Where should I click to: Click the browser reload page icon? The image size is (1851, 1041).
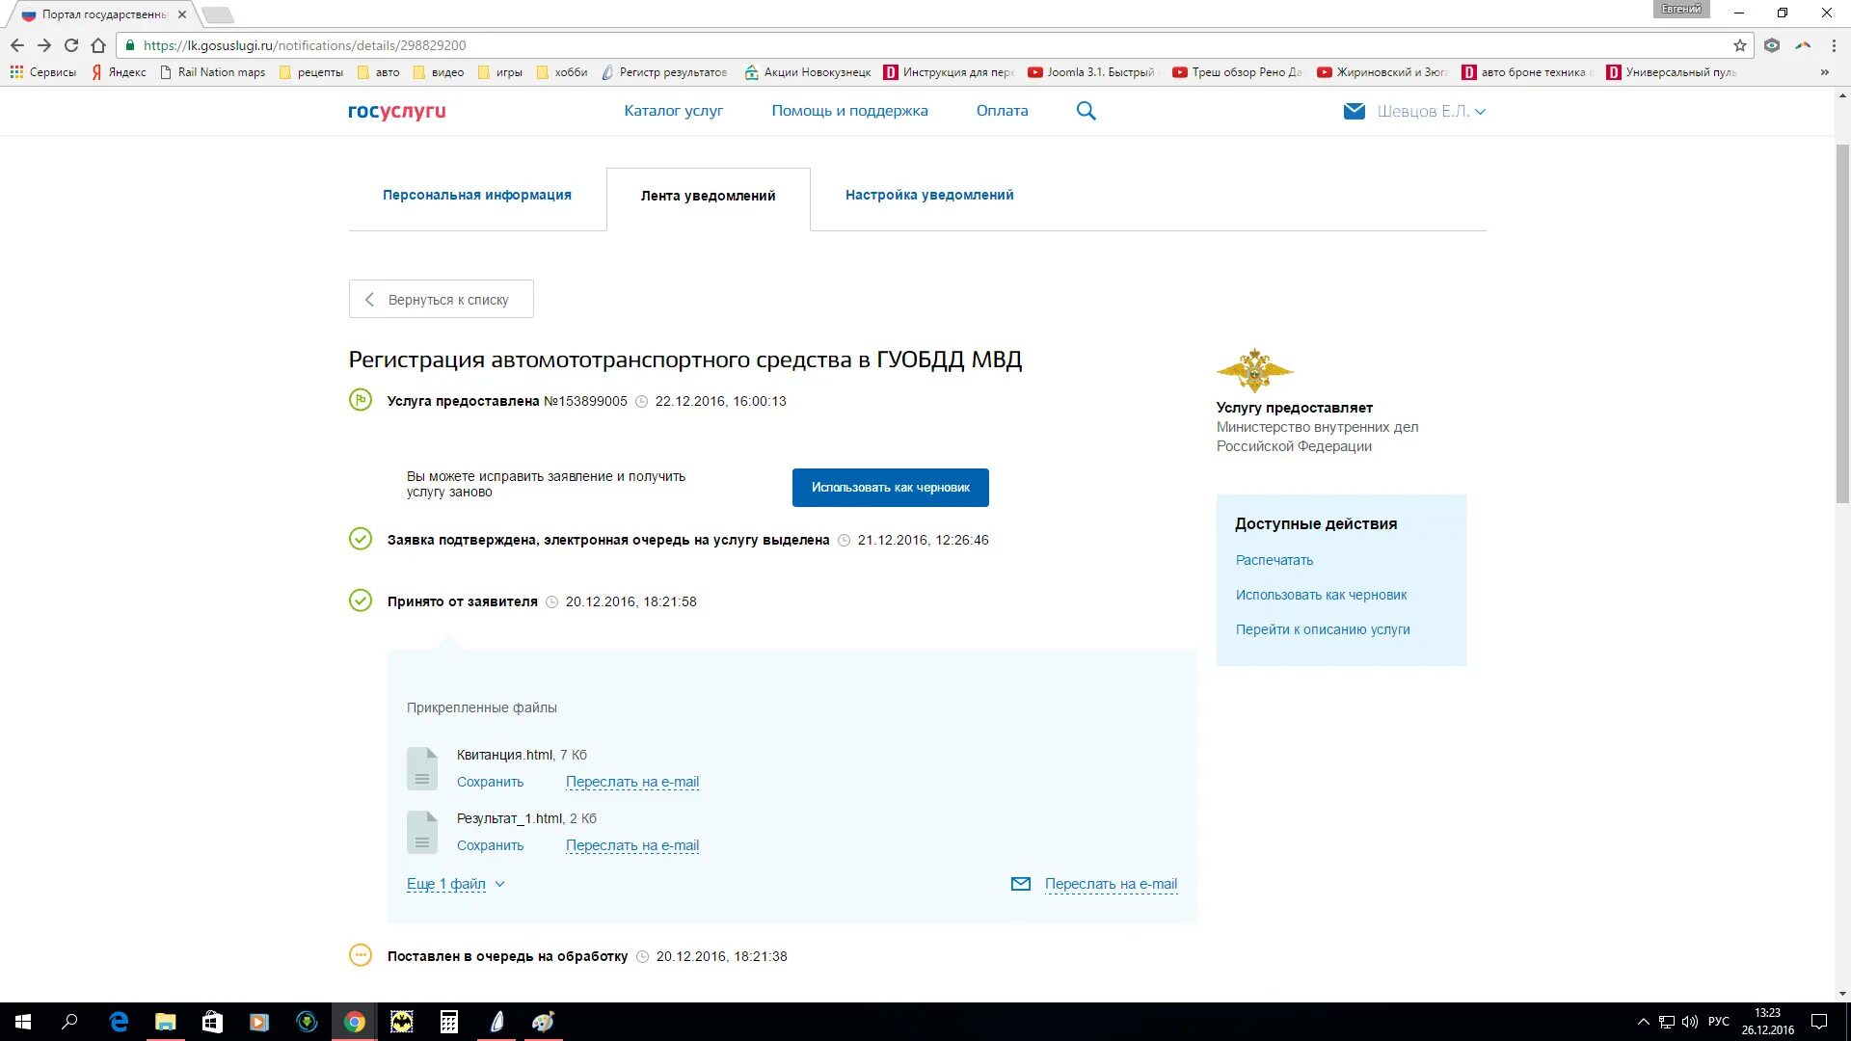tap(71, 45)
